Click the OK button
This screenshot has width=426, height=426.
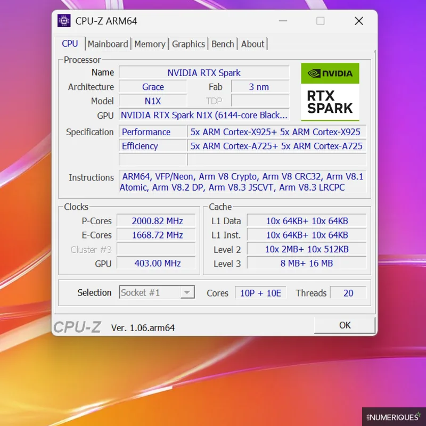[x=345, y=325]
